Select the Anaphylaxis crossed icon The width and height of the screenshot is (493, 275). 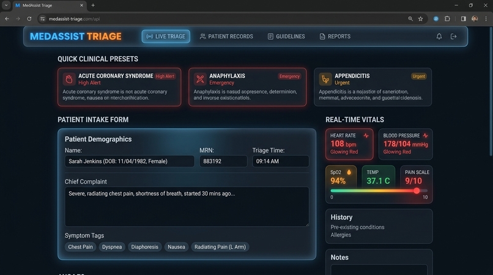(x=200, y=79)
